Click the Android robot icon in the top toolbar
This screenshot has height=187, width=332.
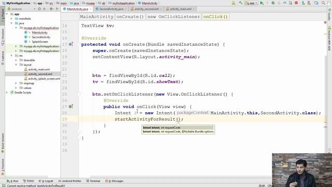(233, 3)
